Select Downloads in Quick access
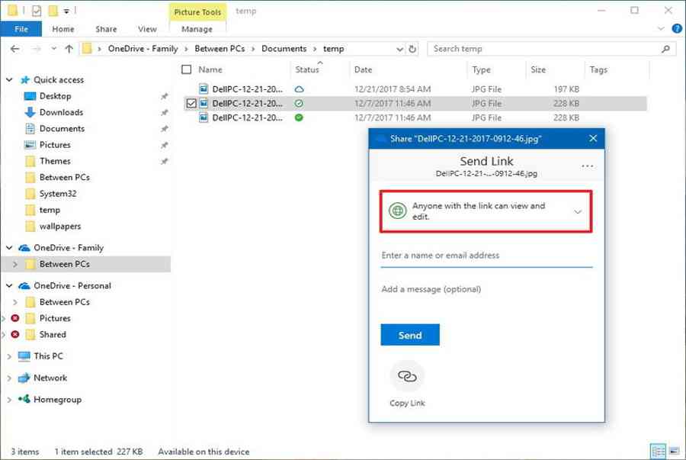The height and width of the screenshot is (460, 686). (61, 112)
